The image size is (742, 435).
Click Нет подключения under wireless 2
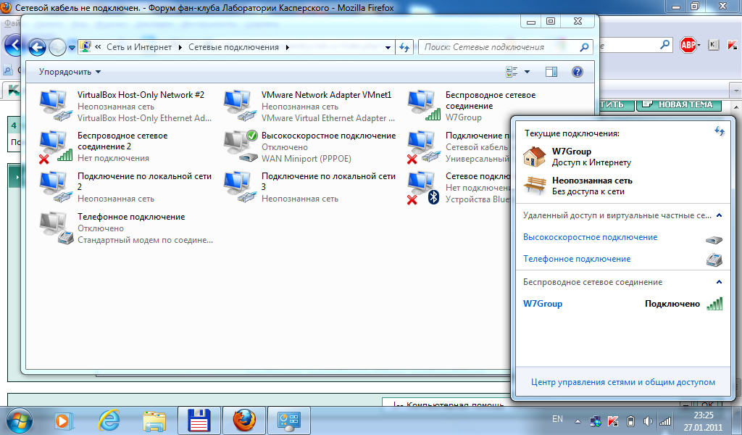(x=113, y=158)
